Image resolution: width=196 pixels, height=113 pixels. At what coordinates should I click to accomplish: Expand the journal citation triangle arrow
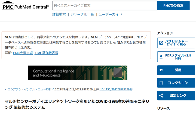6,89
